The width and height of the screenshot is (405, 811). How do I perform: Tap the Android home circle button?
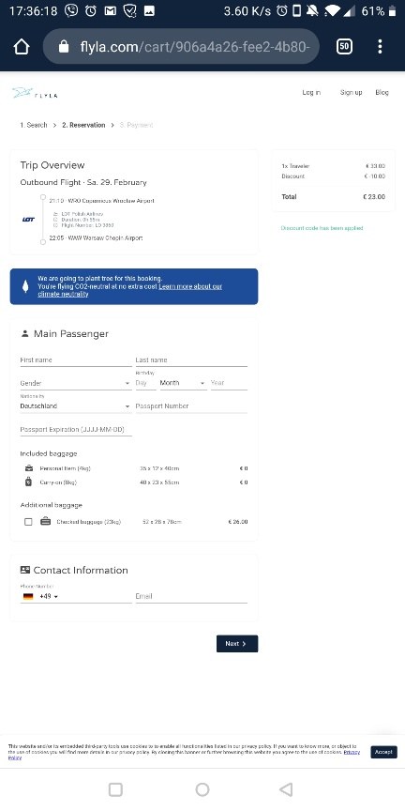click(202, 789)
